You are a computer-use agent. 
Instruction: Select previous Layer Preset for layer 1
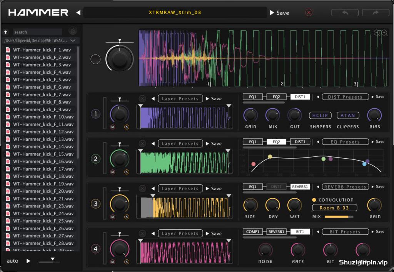tap(153, 99)
